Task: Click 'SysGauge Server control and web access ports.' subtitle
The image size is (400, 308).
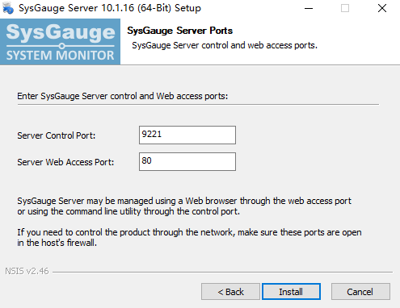Action: pos(225,45)
